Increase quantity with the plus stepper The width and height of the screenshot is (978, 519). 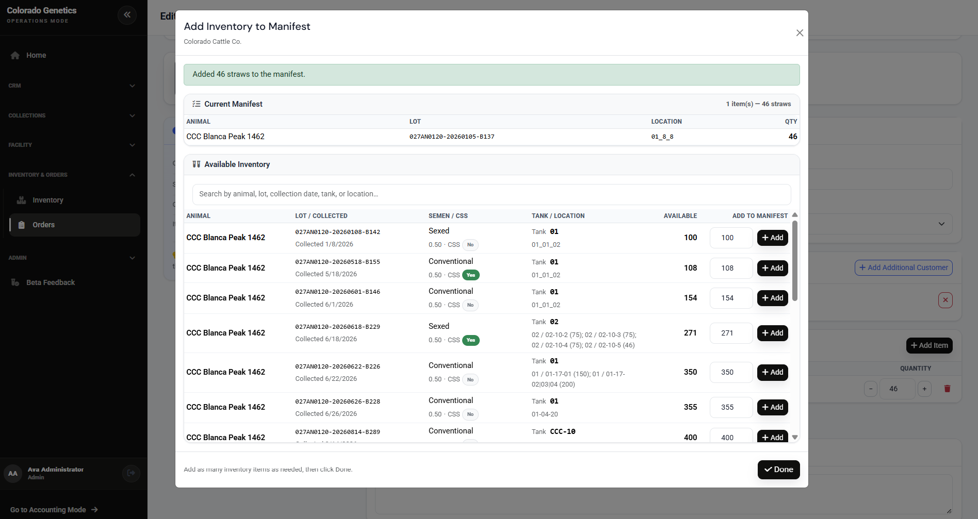(924, 389)
